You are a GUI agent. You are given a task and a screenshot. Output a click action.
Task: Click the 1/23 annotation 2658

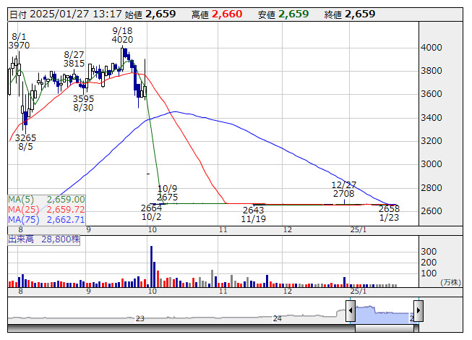click(x=389, y=208)
